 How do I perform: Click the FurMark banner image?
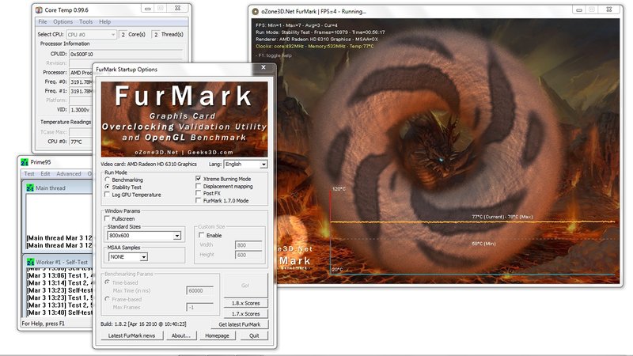tap(184, 119)
